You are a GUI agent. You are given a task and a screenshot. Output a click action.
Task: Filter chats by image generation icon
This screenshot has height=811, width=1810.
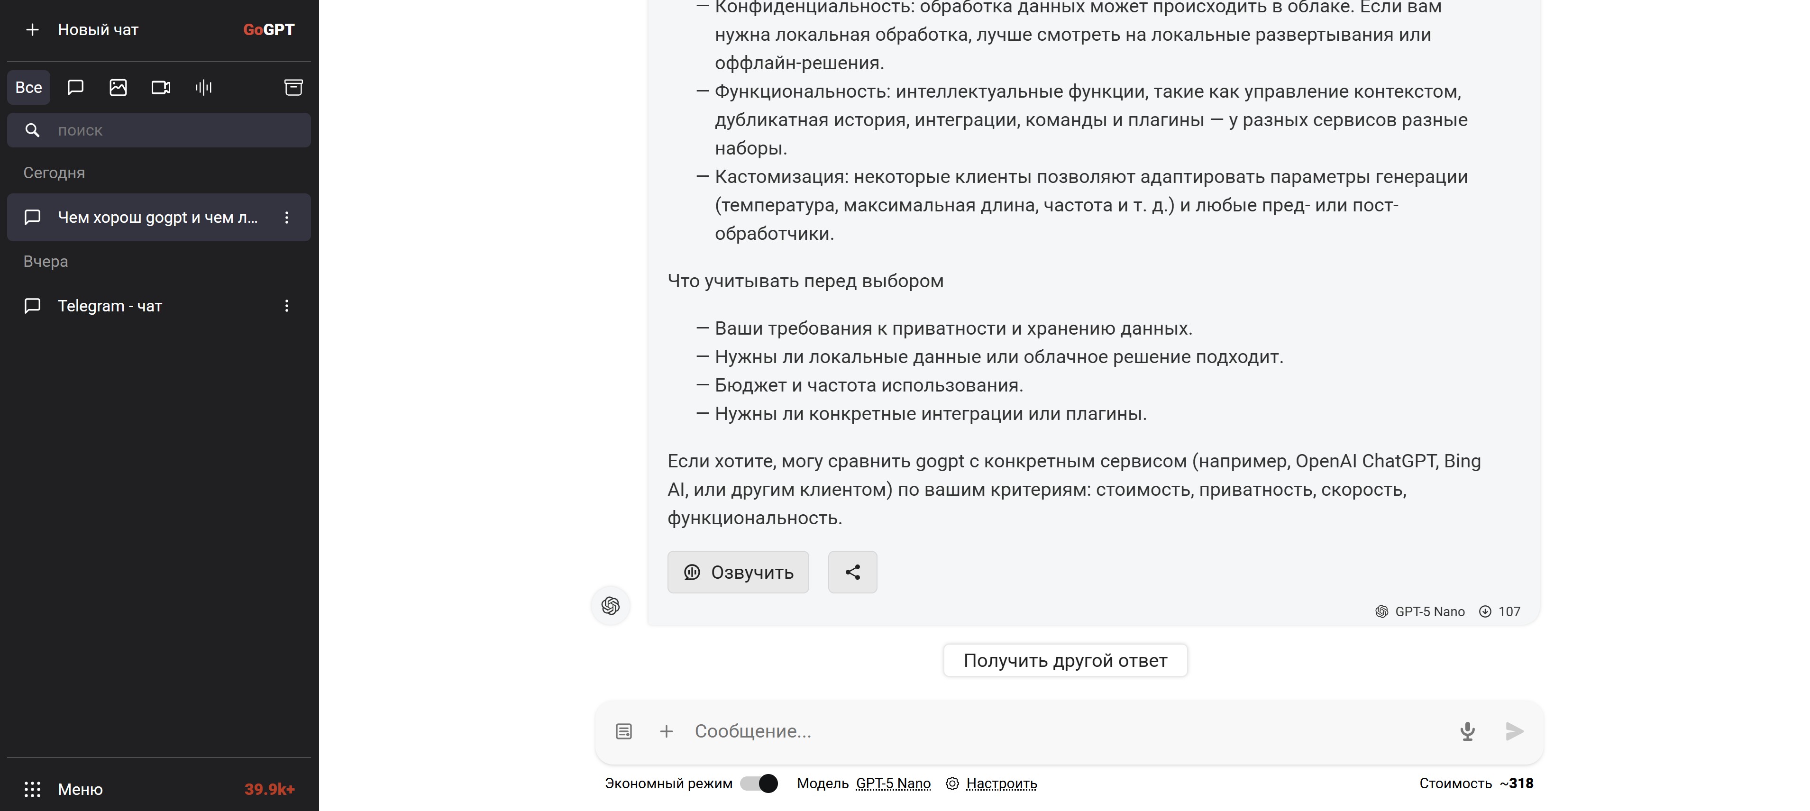[118, 87]
